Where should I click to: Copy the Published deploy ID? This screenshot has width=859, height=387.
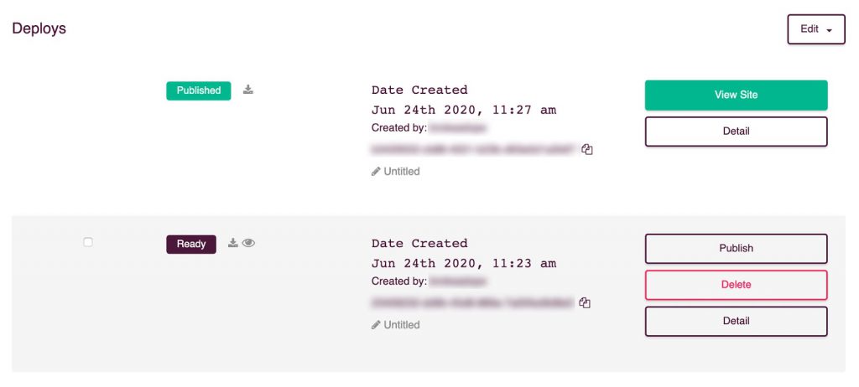(x=587, y=149)
